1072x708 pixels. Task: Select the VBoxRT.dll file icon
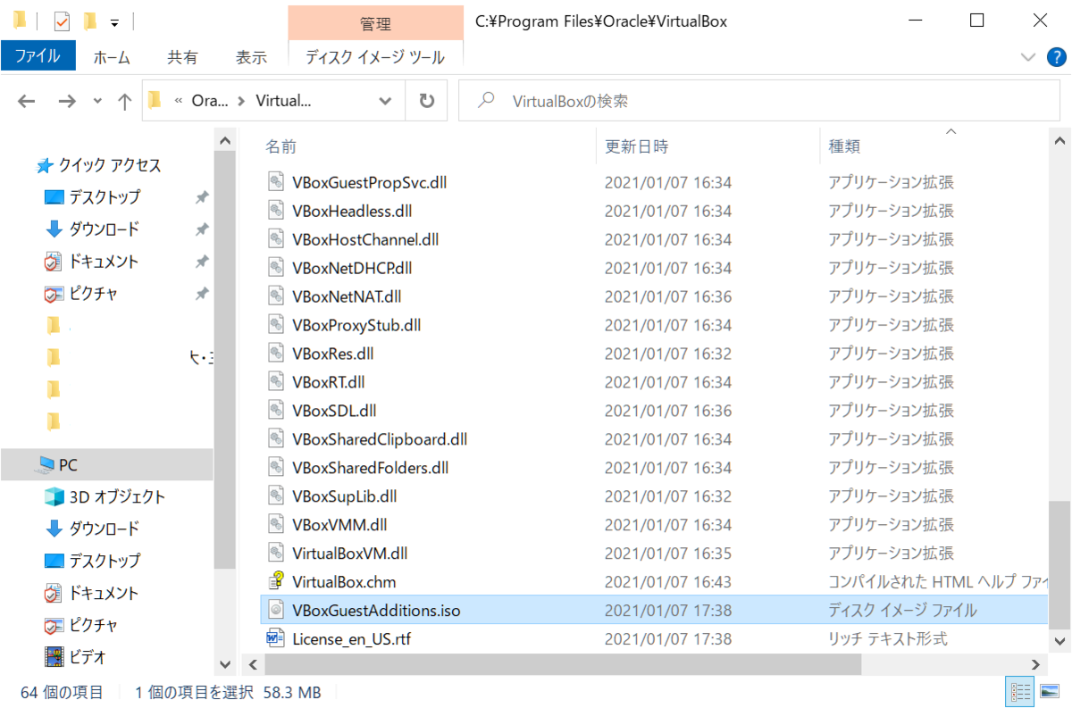click(276, 382)
